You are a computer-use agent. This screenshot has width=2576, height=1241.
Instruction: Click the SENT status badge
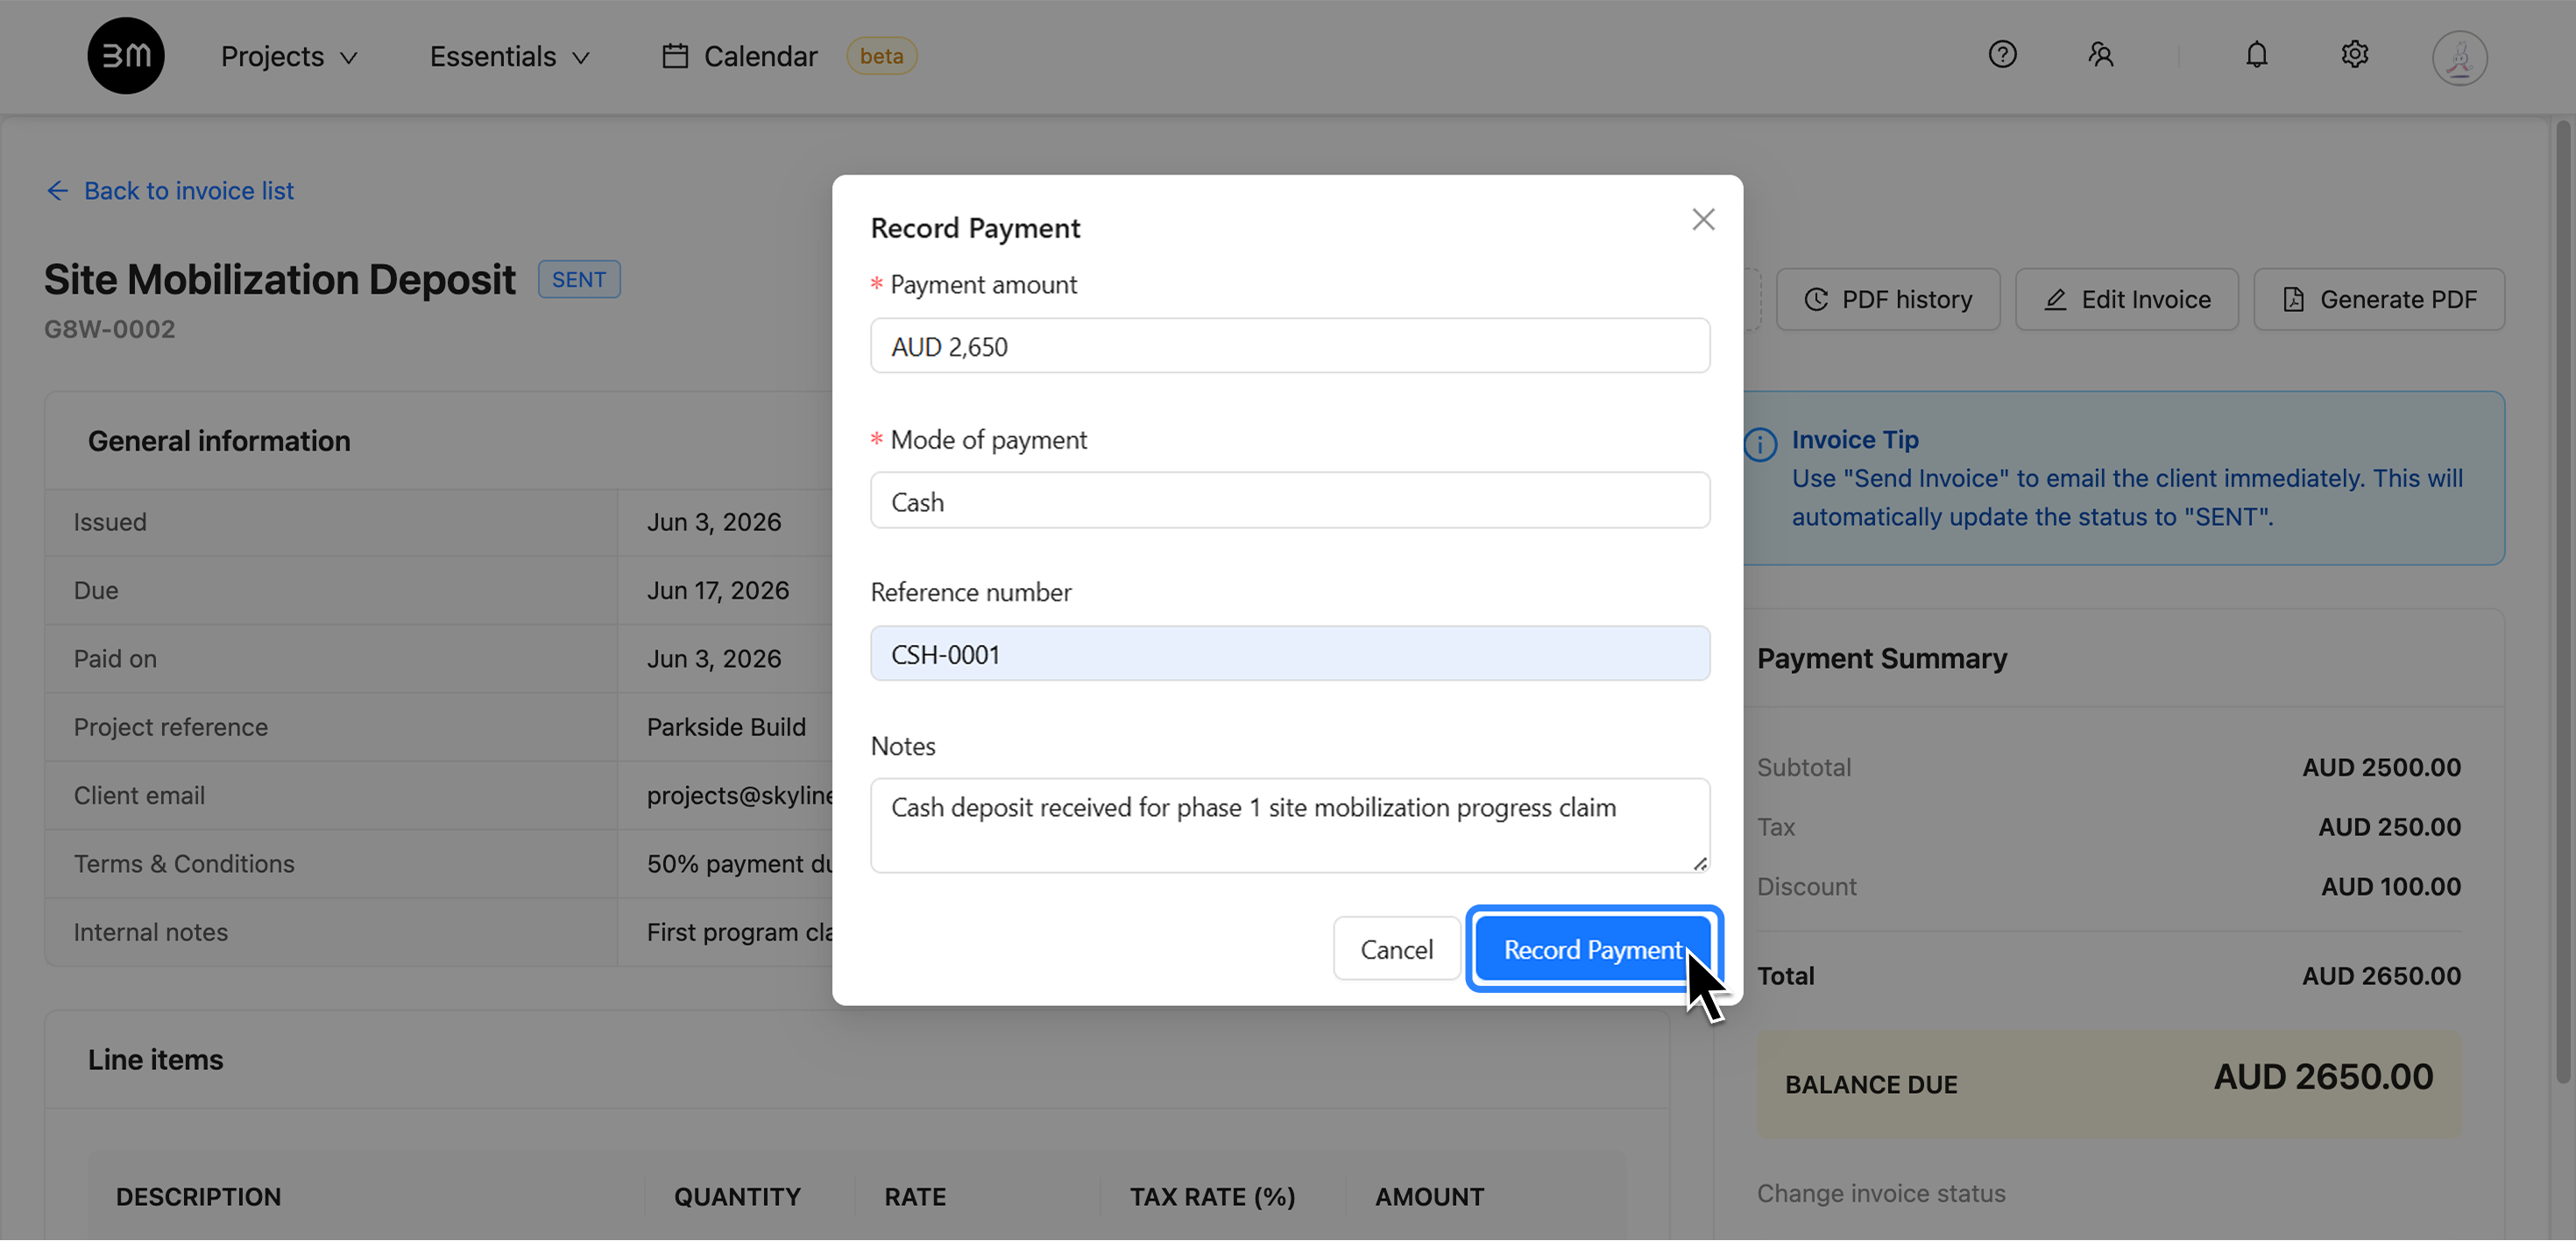579,279
